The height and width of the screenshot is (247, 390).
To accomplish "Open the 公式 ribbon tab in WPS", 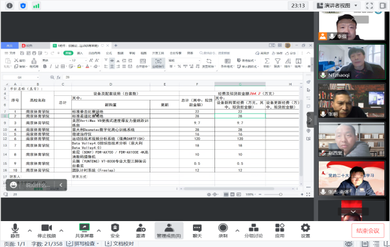I will tap(109, 53).
